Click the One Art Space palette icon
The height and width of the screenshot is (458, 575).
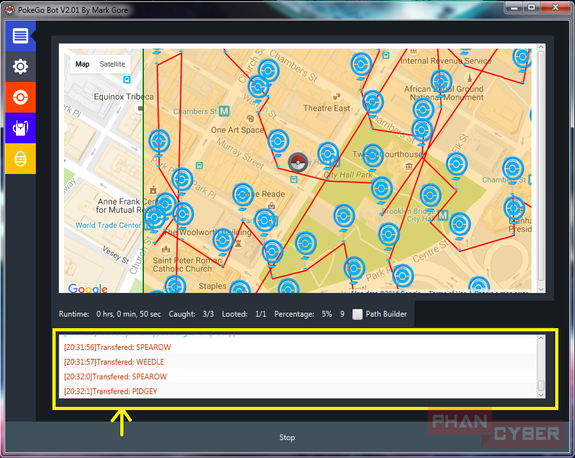tap(250, 119)
